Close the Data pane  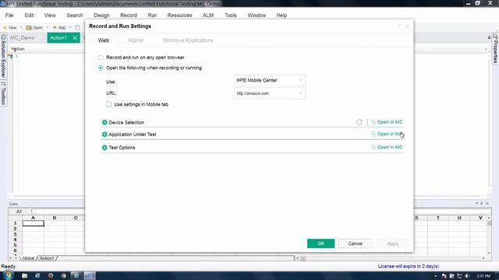coord(487,203)
